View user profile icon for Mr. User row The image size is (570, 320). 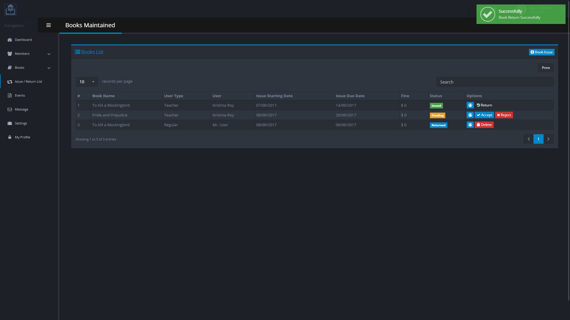(x=470, y=125)
